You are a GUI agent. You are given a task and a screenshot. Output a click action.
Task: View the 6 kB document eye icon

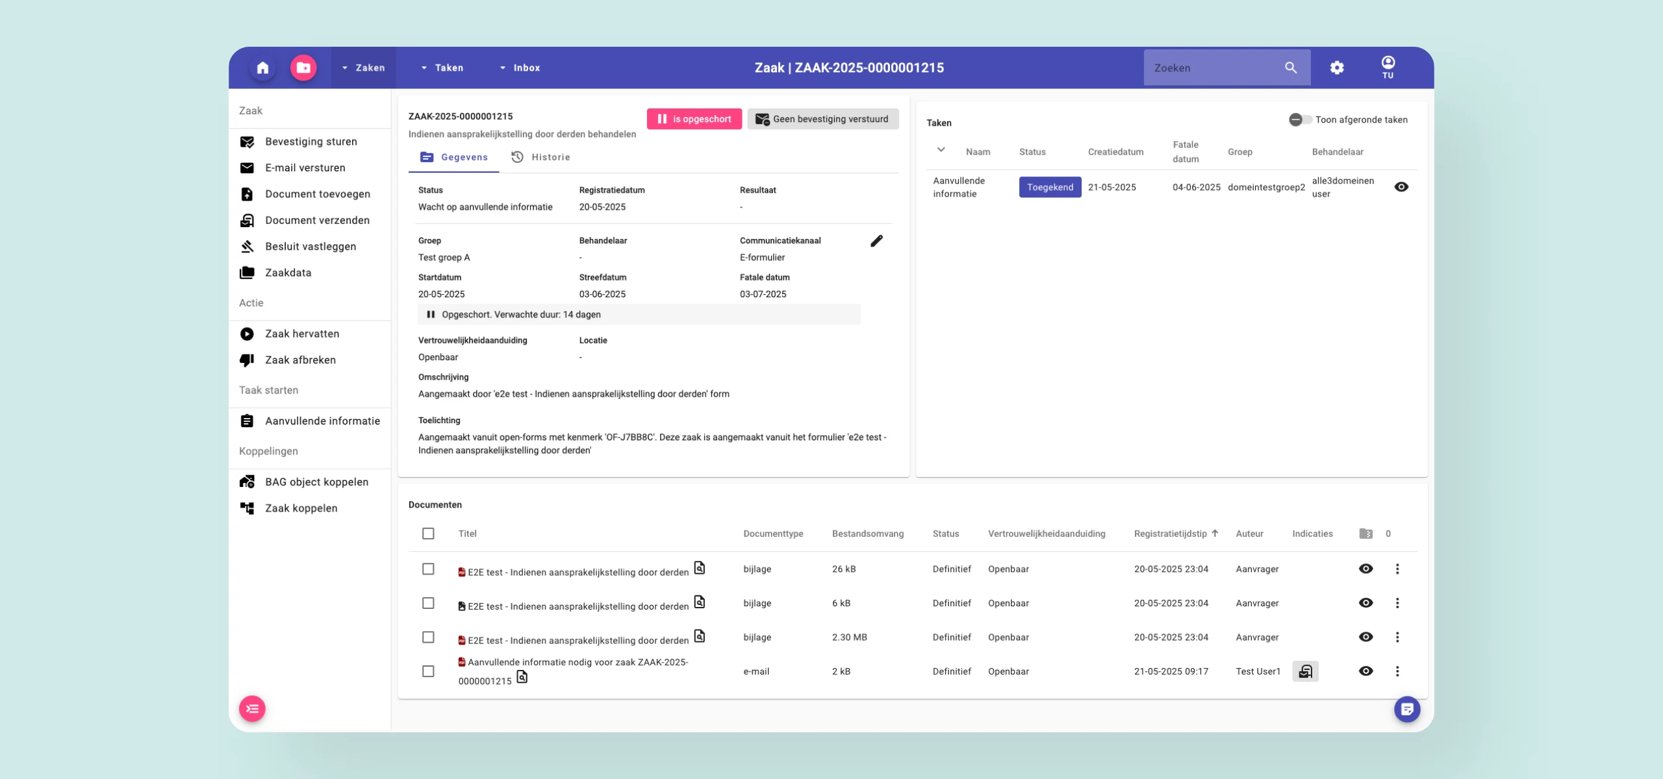point(1365,603)
